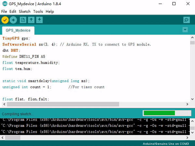Image resolution: width=195 pixels, height=146 pixels.
Task: Click editor vertical scrollbar down arrow
Action: click(x=192, y=99)
